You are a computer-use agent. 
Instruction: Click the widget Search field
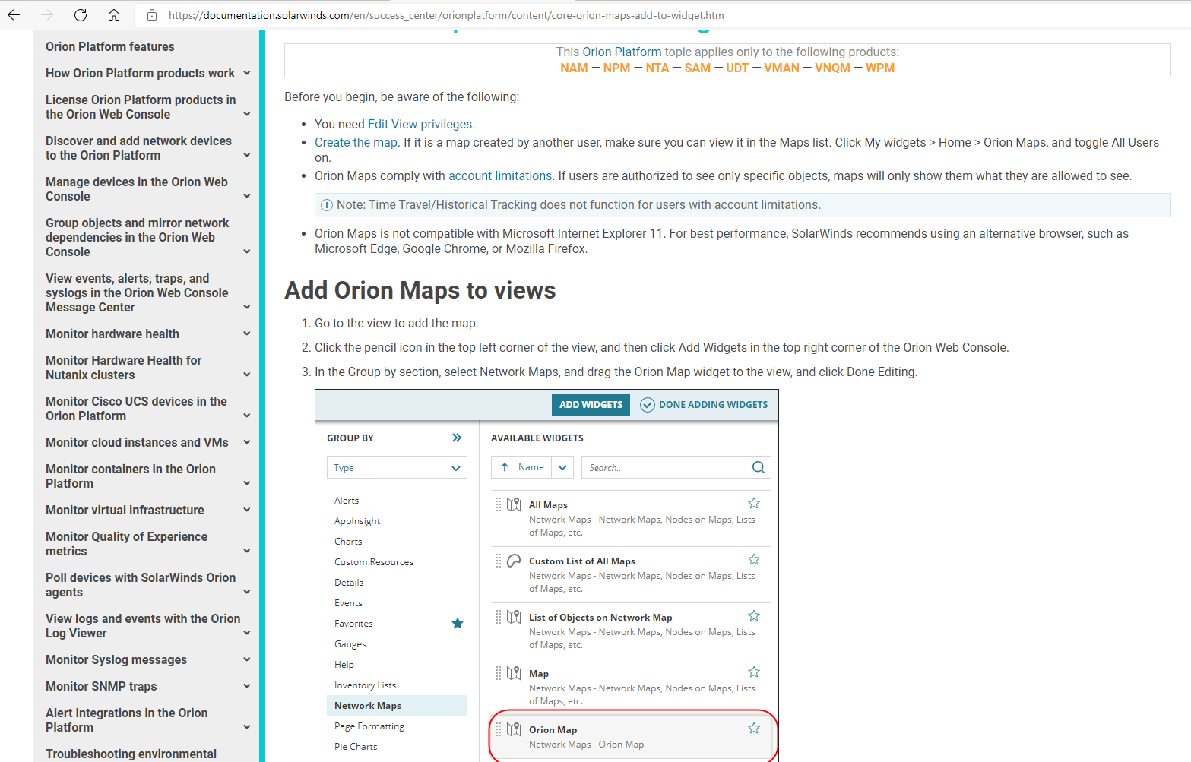click(664, 467)
